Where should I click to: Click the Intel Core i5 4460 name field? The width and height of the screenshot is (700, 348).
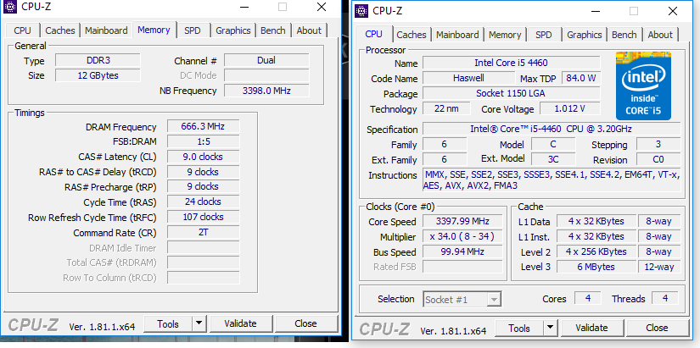pos(511,63)
